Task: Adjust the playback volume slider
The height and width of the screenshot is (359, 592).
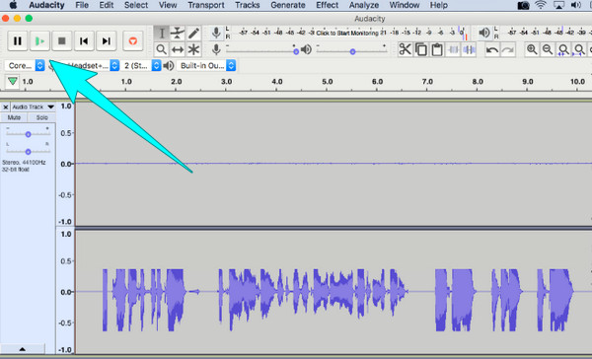Action: (352, 50)
